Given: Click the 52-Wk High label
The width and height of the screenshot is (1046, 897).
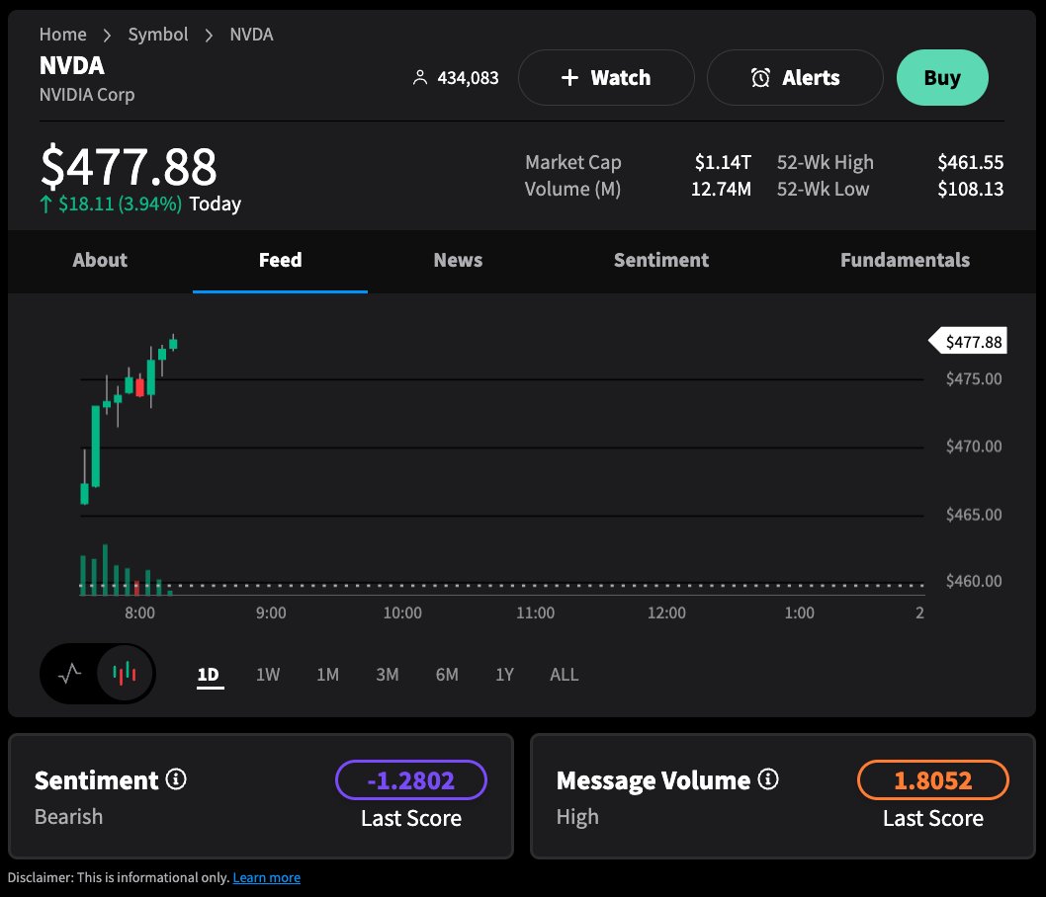Looking at the screenshot, I should (826, 162).
